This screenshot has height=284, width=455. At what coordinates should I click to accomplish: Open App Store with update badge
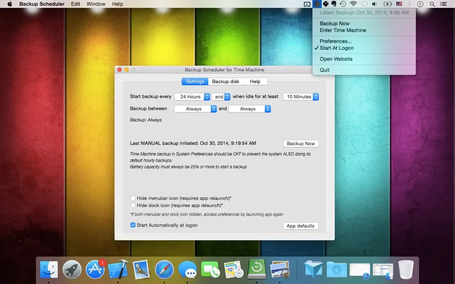95,270
